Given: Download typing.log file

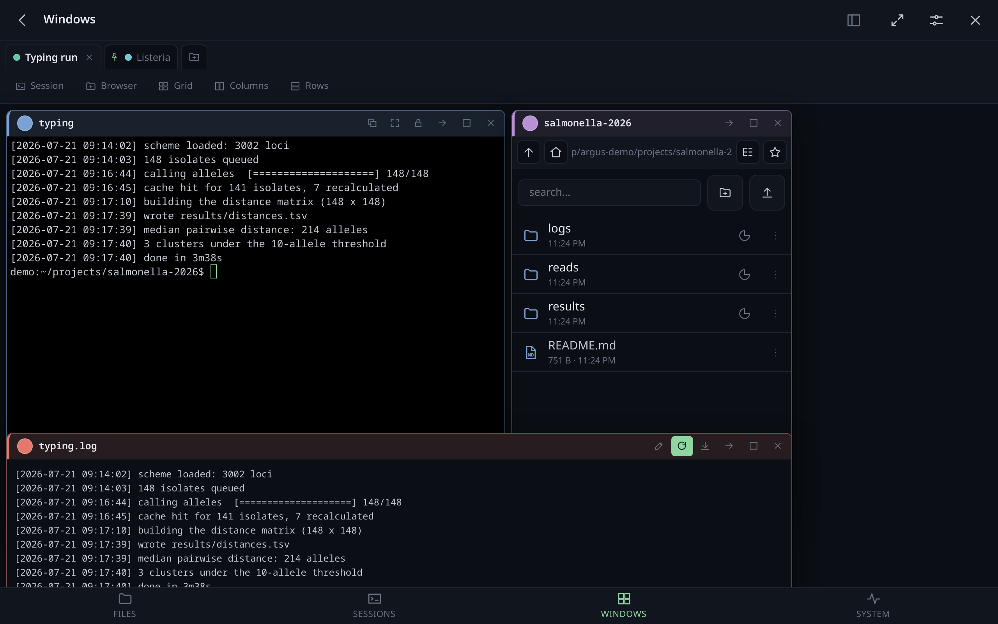Looking at the screenshot, I should pyautogui.click(x=705, y=446).
